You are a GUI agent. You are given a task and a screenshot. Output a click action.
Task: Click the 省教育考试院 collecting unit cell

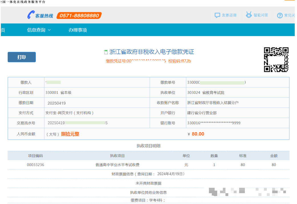(x=206, y=93)
